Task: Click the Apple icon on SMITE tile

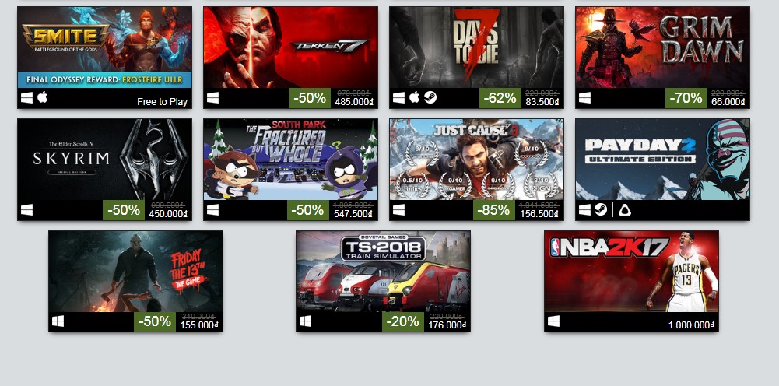Action: 43,98
